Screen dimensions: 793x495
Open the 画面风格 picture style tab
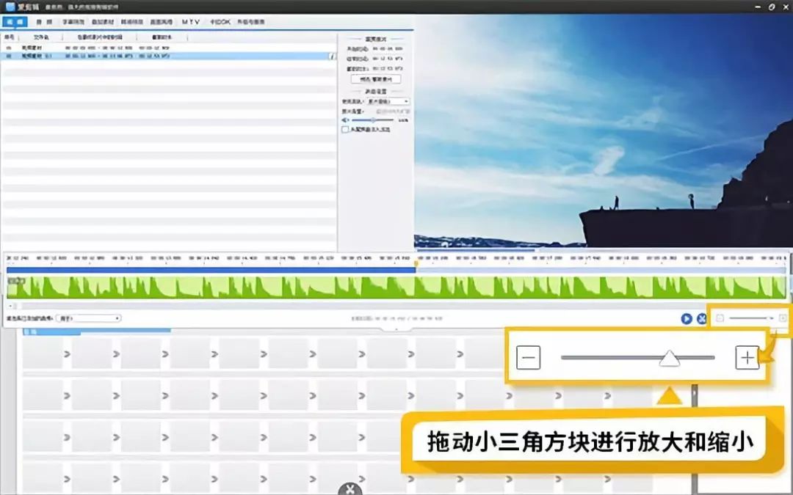162,22
